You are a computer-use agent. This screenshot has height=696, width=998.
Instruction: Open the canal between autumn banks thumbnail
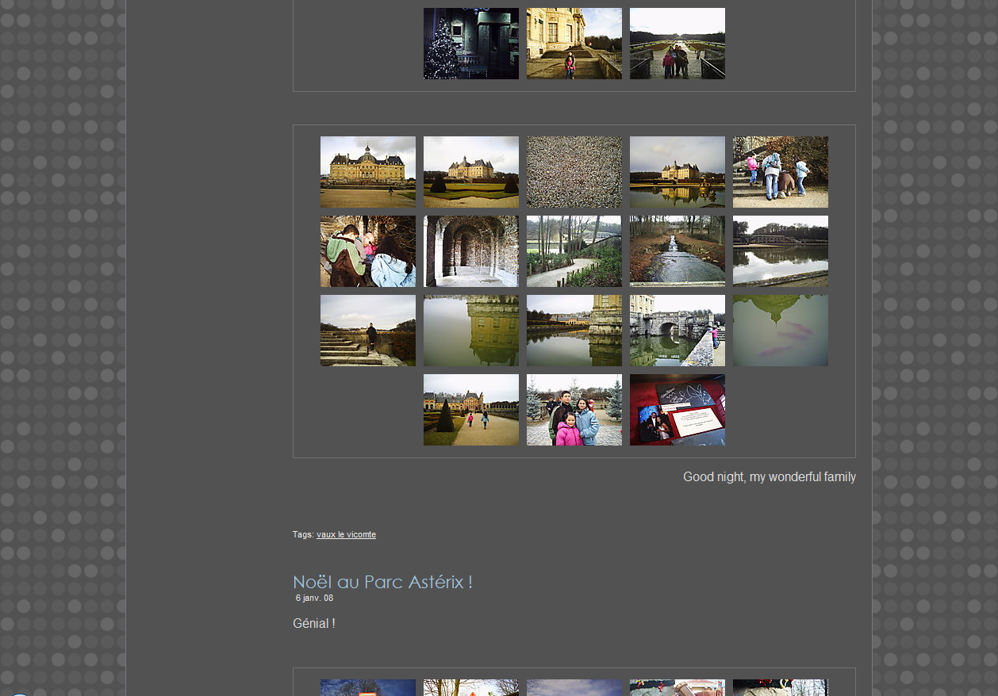677,251
